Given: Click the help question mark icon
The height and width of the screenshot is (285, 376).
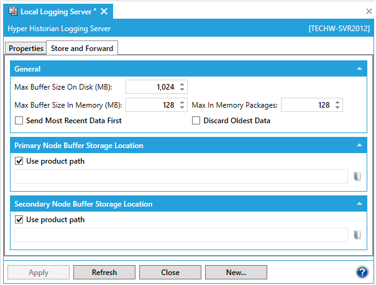Looking at the screenshot, I should 362,272.
